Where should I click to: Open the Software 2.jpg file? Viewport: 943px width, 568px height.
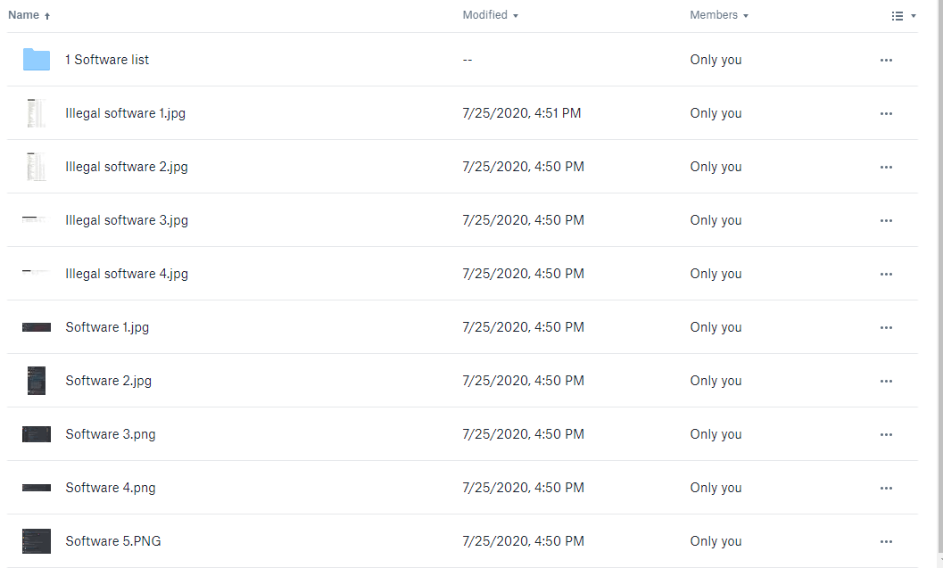point(108,381)
